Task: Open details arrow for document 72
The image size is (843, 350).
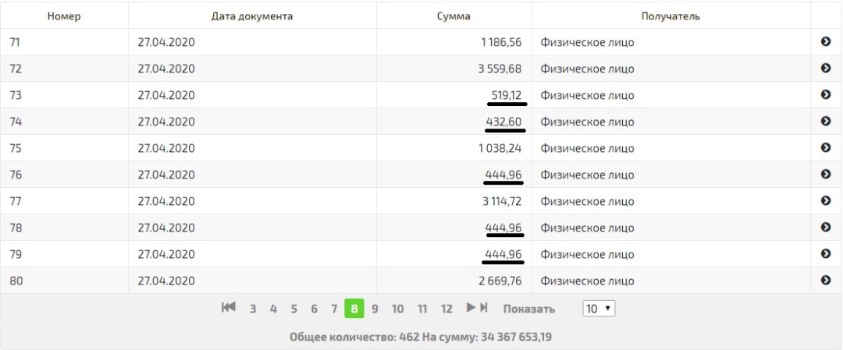Action: coord(826,69)
